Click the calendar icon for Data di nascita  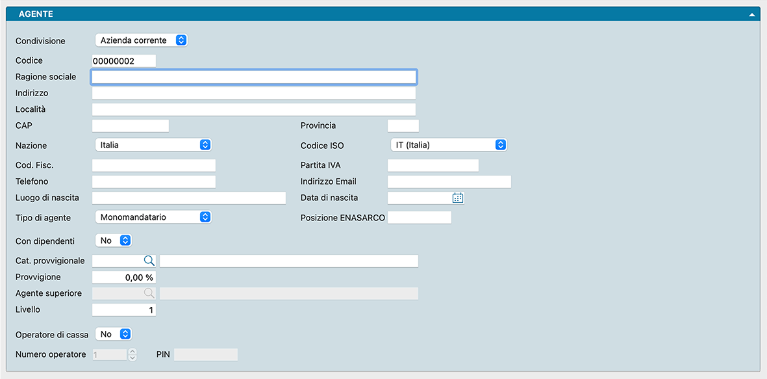click(x=458, y=198)
